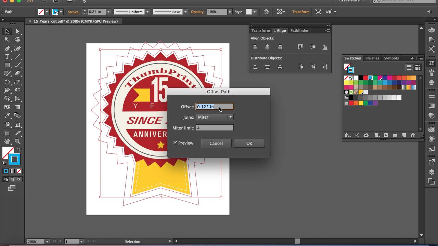
Task: Open the zoom level dropdown
Action: point(47,241)
